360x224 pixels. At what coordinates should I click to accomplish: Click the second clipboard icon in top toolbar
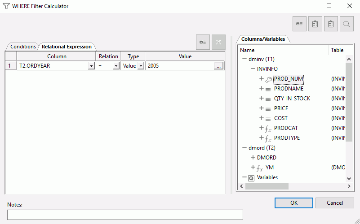[330, 24]
